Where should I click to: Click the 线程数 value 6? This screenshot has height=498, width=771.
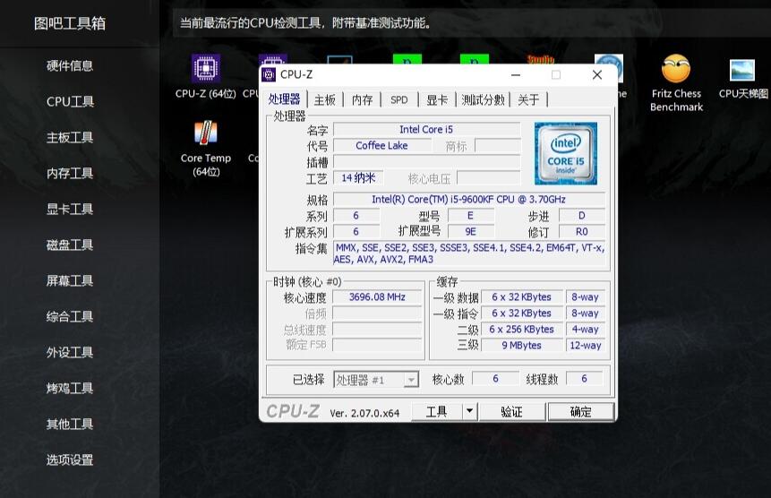[584, 379]
